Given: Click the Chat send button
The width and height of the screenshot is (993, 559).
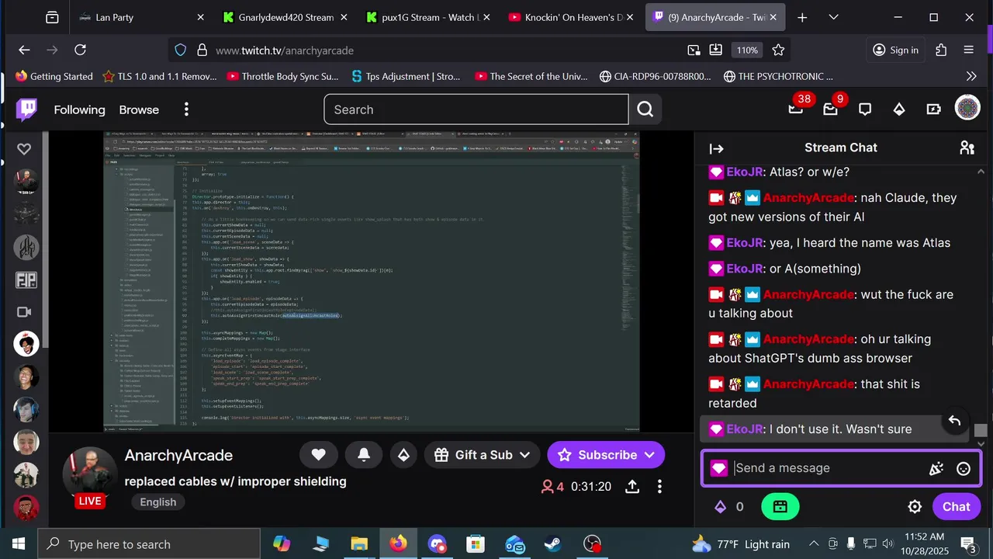Looking at the screenshot, I should pos(956,507).
